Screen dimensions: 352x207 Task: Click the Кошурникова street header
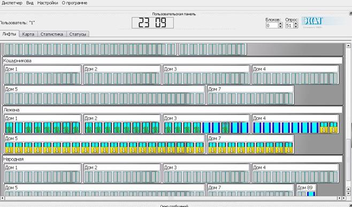(172, 60)
